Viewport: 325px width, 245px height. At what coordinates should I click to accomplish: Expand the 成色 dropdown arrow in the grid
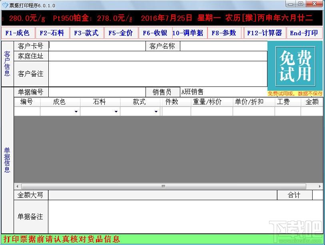coord(76,112)
